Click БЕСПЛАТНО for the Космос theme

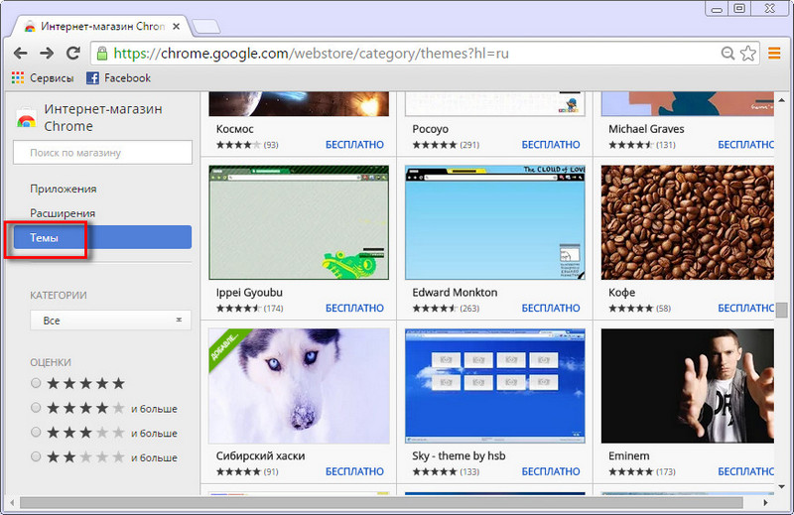[x=354, y=145]
